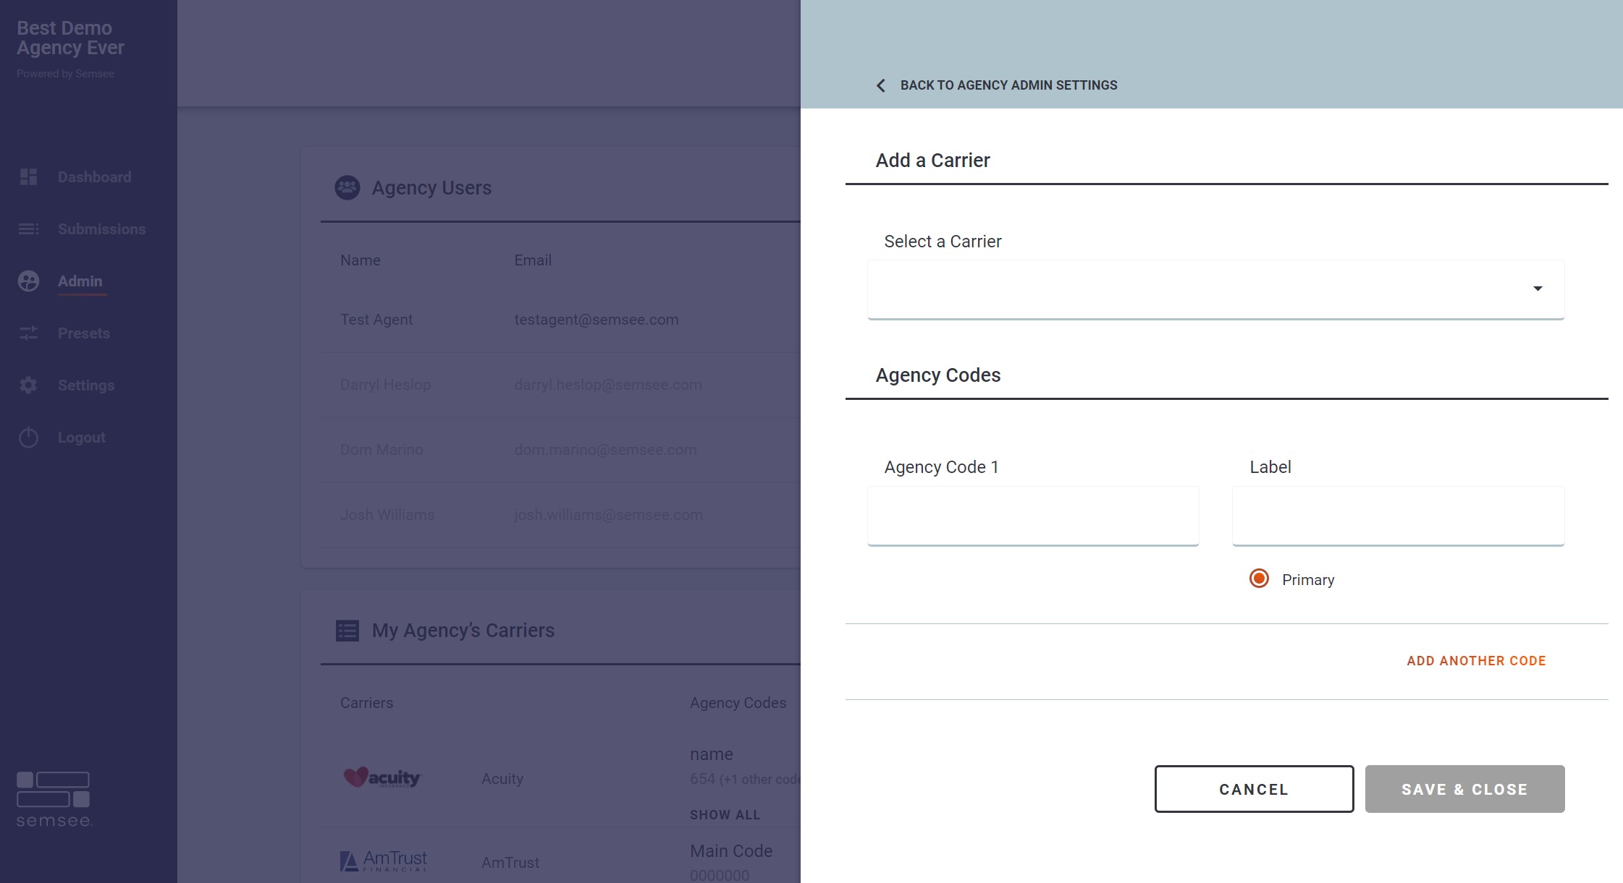Go to Submissions in sidebar
The width and height of the screenshot is (1623, 883).
click(101, 229)
